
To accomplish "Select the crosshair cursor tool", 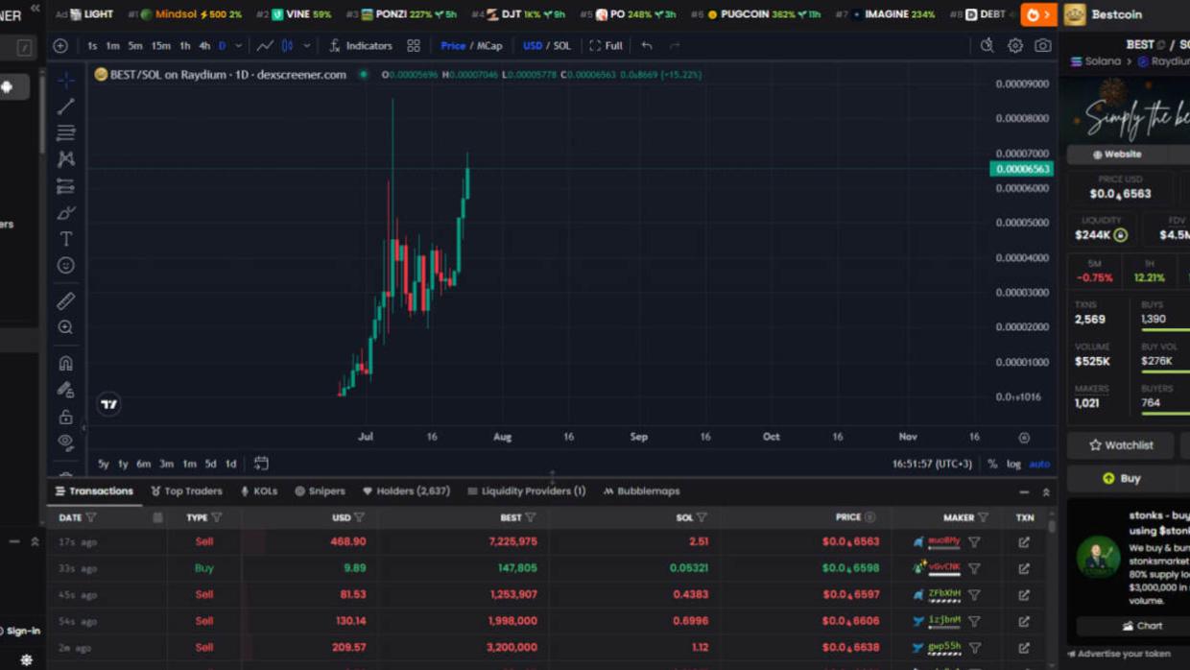I will tap(65, 79).
